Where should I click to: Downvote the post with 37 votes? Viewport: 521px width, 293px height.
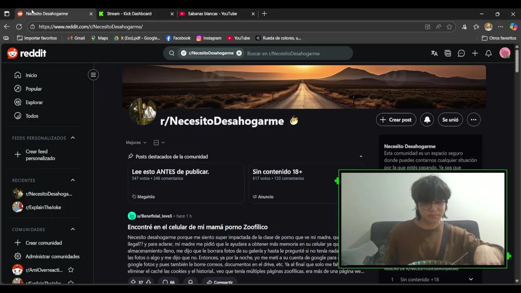click(149, 282)
